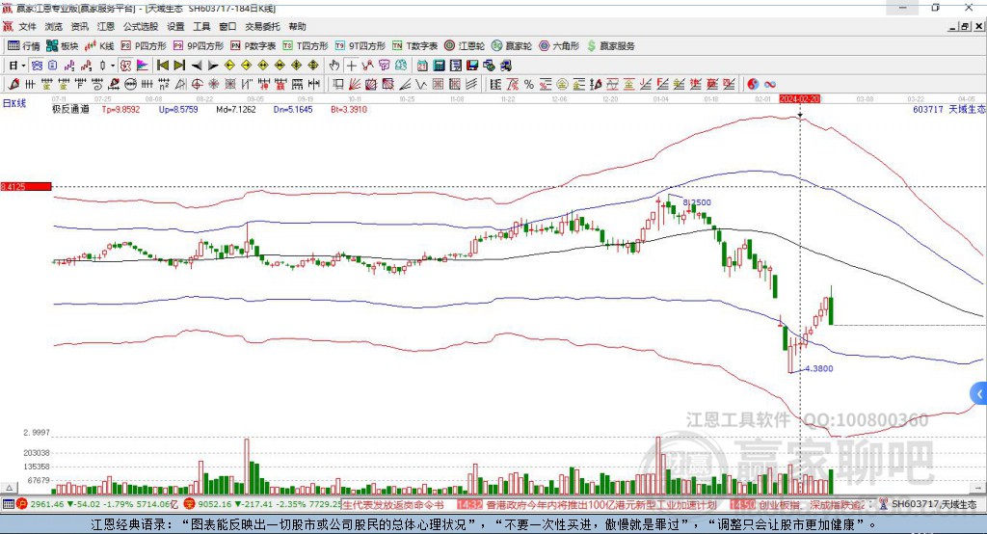987x534 pixels.
Task: Open 赢家服务 dollar-sign service
Action: tap(610, 46)
